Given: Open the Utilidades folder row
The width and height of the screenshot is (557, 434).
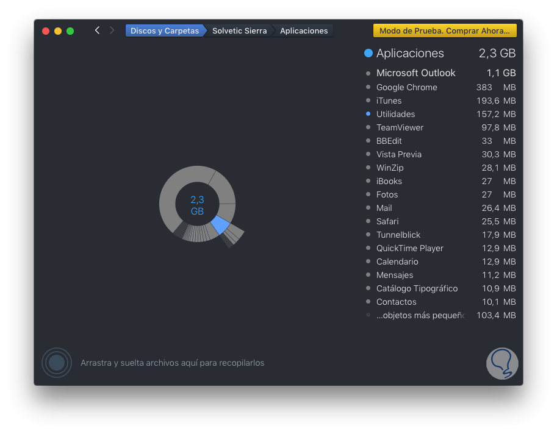Looking at the screenshot, I should pyautogui.click(x=440, y=114).
